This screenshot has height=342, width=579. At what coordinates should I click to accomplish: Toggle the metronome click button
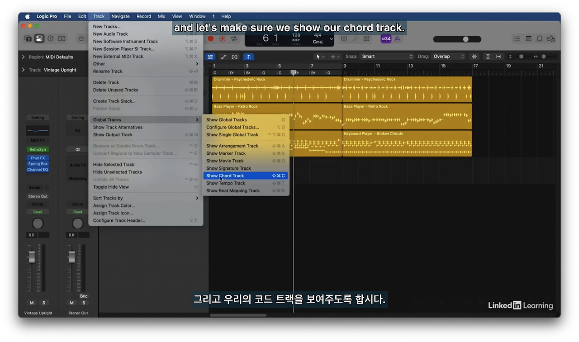click(398, 38)
